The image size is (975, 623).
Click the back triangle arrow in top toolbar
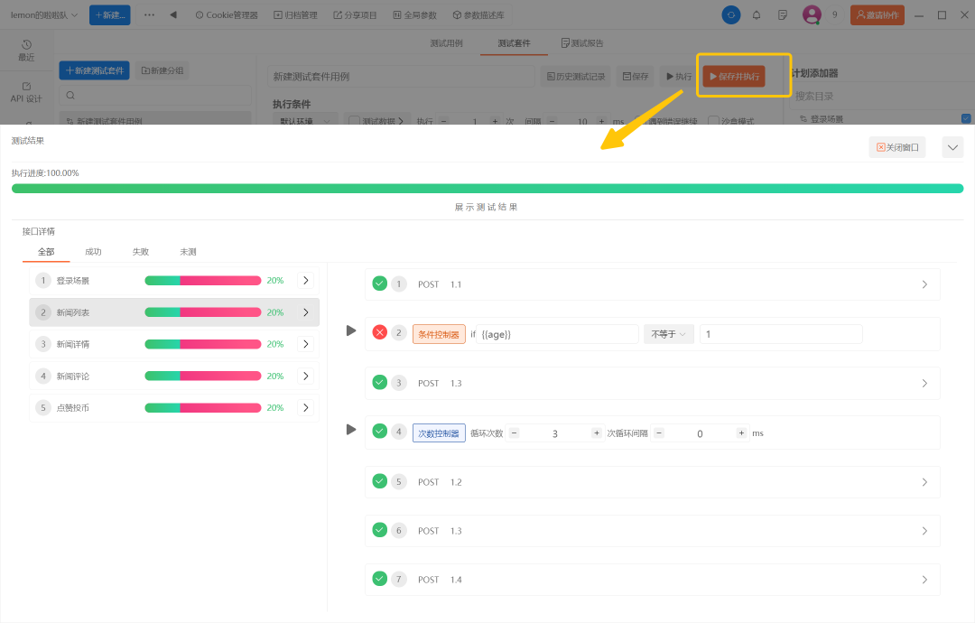[x=173, y=15]
